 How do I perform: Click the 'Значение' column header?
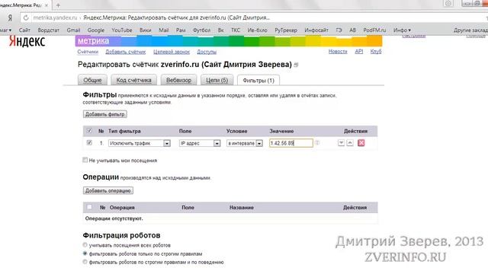(281, 131)
